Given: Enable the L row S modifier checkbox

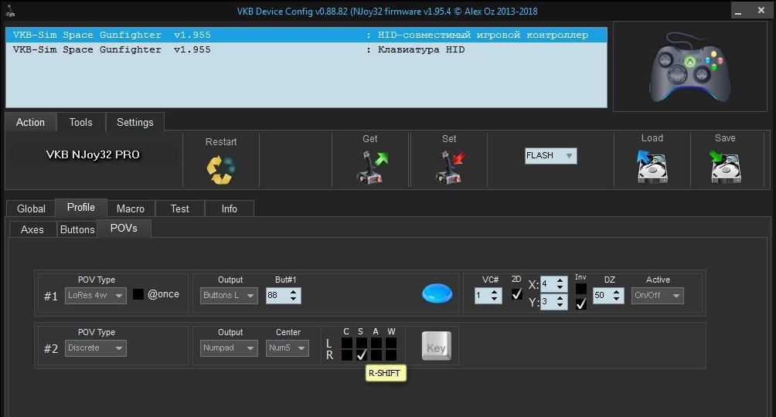Looking at the screenshot, I should click(362, 342).
